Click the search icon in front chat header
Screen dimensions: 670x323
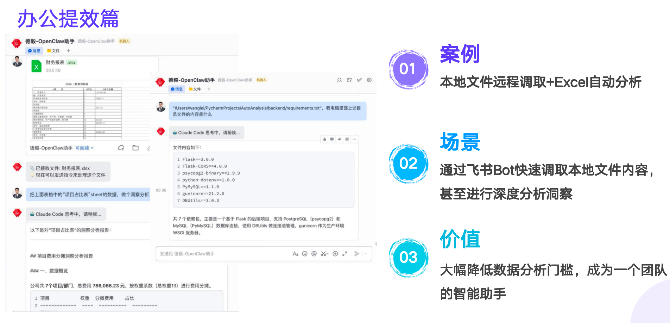(x=339, y=80)
